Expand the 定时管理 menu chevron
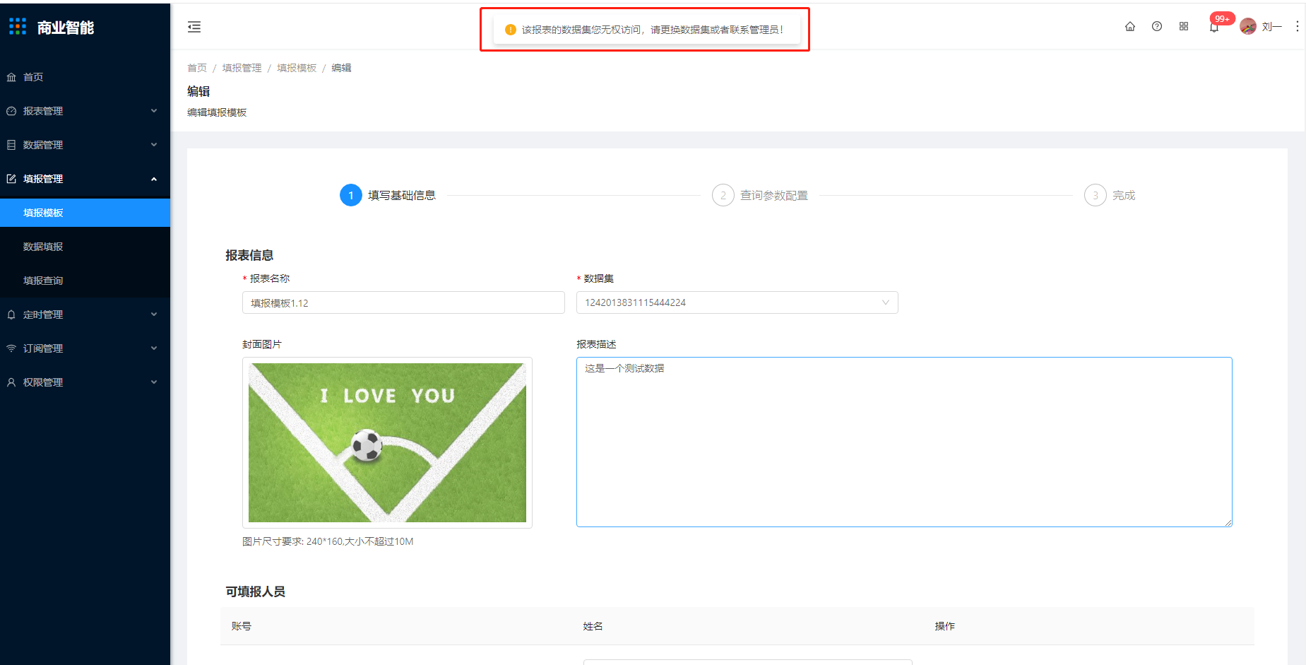 154,314
